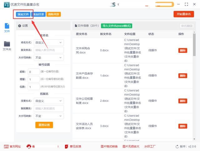Select 文件采购合同.docx original file name
Viewport: 200px width, 151px height.
[83, 50]
